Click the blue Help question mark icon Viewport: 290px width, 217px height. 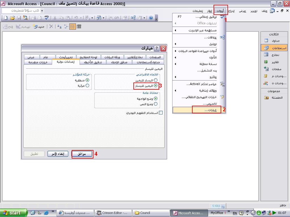pos(151,18)
